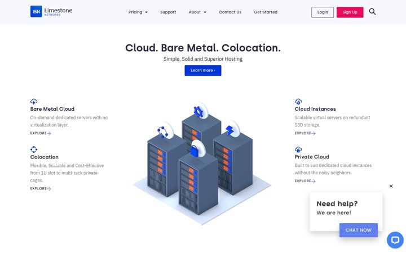
Task: Start chat with CHAT NOW button
Action: tap(359, 230)
